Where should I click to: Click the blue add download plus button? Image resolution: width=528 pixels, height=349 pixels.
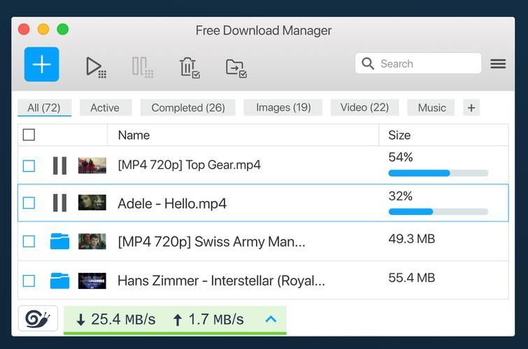(41, 64)
